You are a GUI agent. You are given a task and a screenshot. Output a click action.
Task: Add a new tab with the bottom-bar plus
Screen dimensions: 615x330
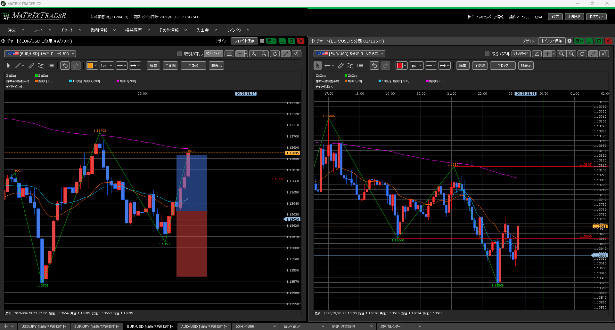[x=5, y=326]
